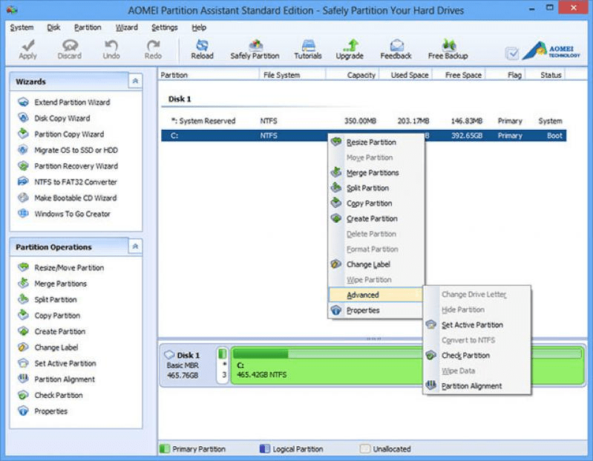The image size is (593, 461).
Task: Select Check Partition in the Advanced submenu
Action: point(465,356)
